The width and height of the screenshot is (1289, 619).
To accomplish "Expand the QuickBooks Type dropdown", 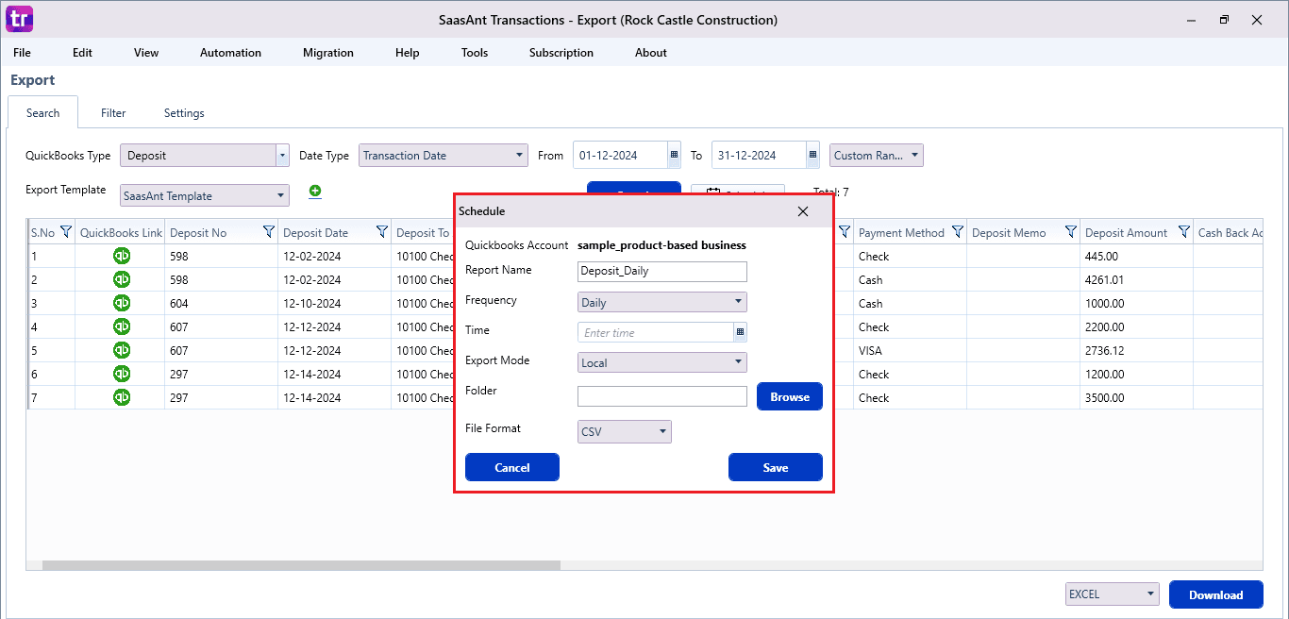I will pos(282,156).
